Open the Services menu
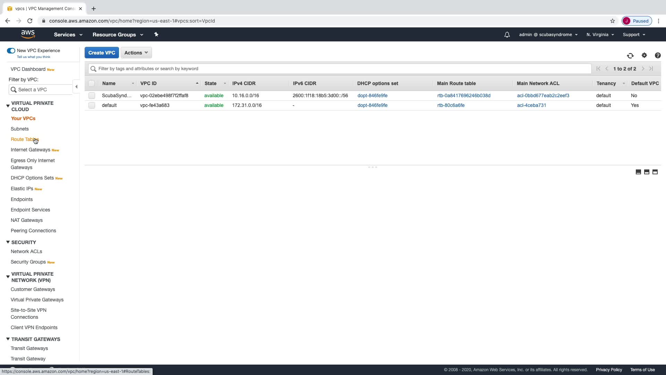The width and height of the screenshot is (666, 375). point(68,35)
